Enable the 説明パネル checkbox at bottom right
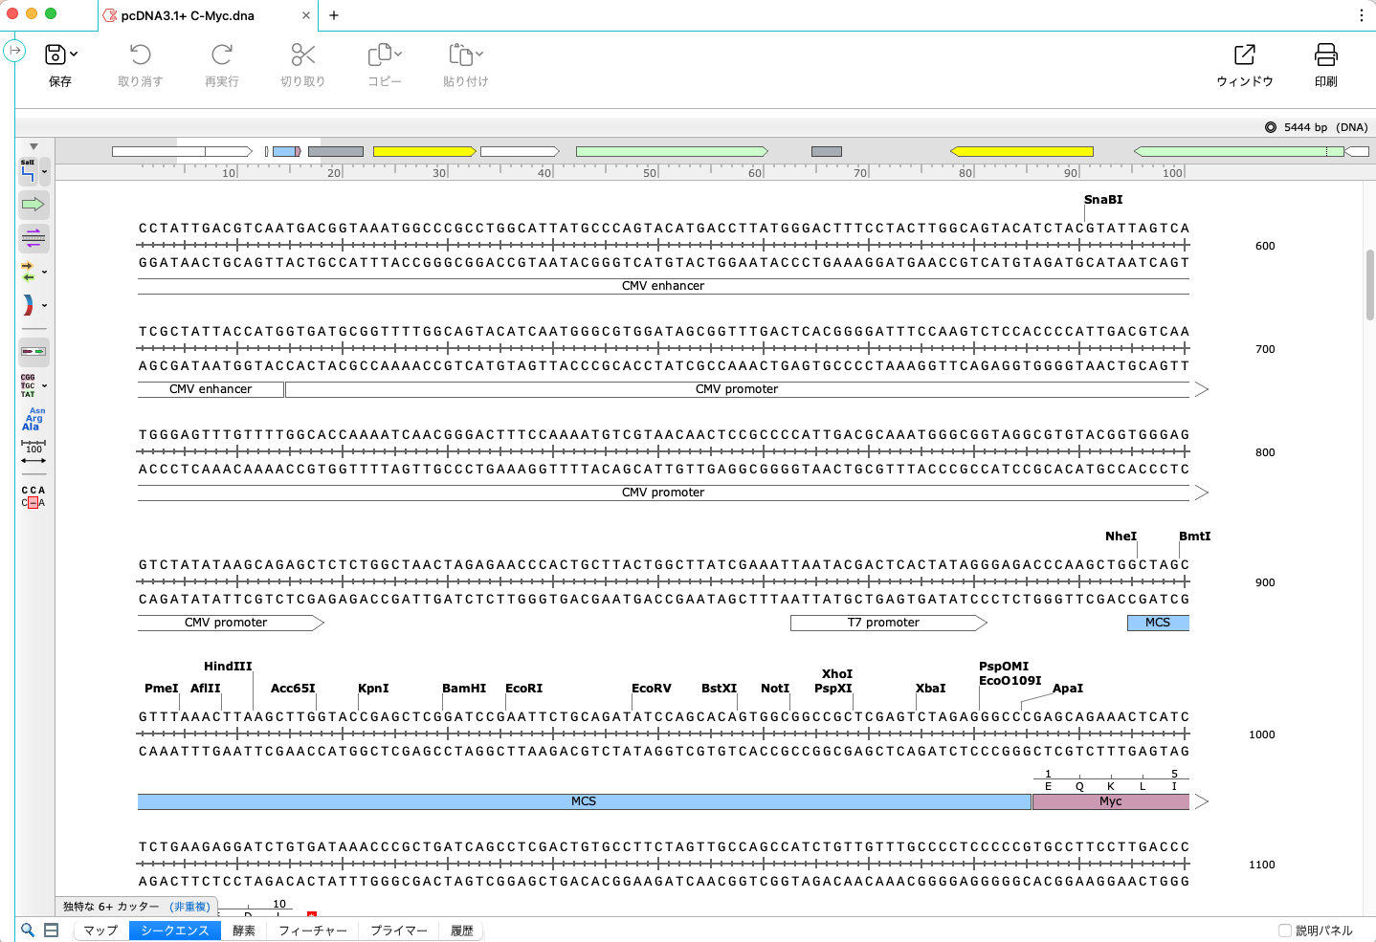The width and height of the screenshot is (1376, 942). [x=1286, y=929]
